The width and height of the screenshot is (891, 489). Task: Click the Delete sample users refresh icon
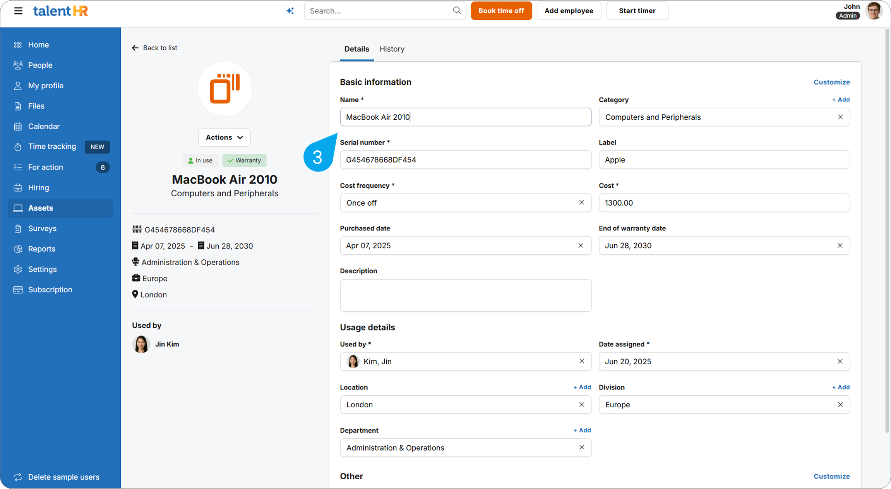click(x=18, y=477)
